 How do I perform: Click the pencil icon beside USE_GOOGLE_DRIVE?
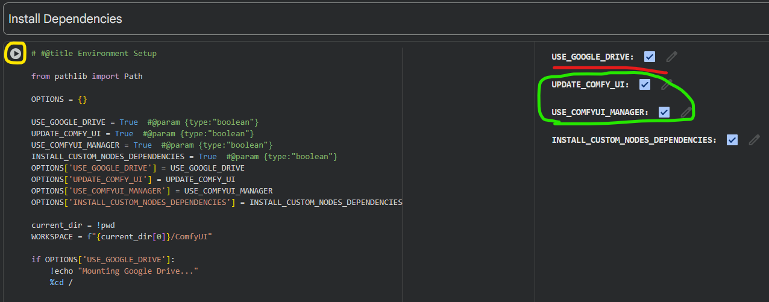pyautogui.click(x=671, y=57)
